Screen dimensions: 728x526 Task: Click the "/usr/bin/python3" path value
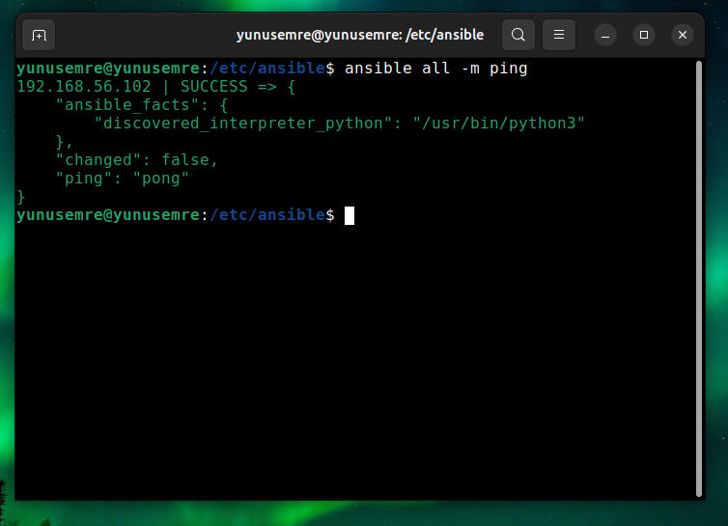[x=499, y=124]
